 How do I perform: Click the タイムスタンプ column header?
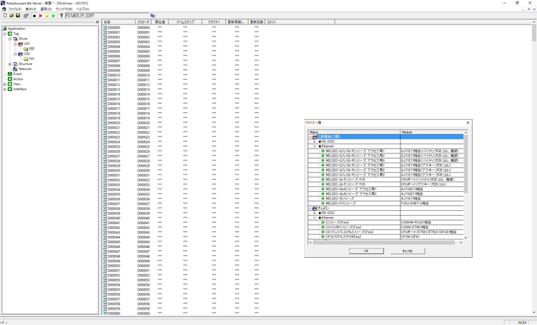(185, 22)
